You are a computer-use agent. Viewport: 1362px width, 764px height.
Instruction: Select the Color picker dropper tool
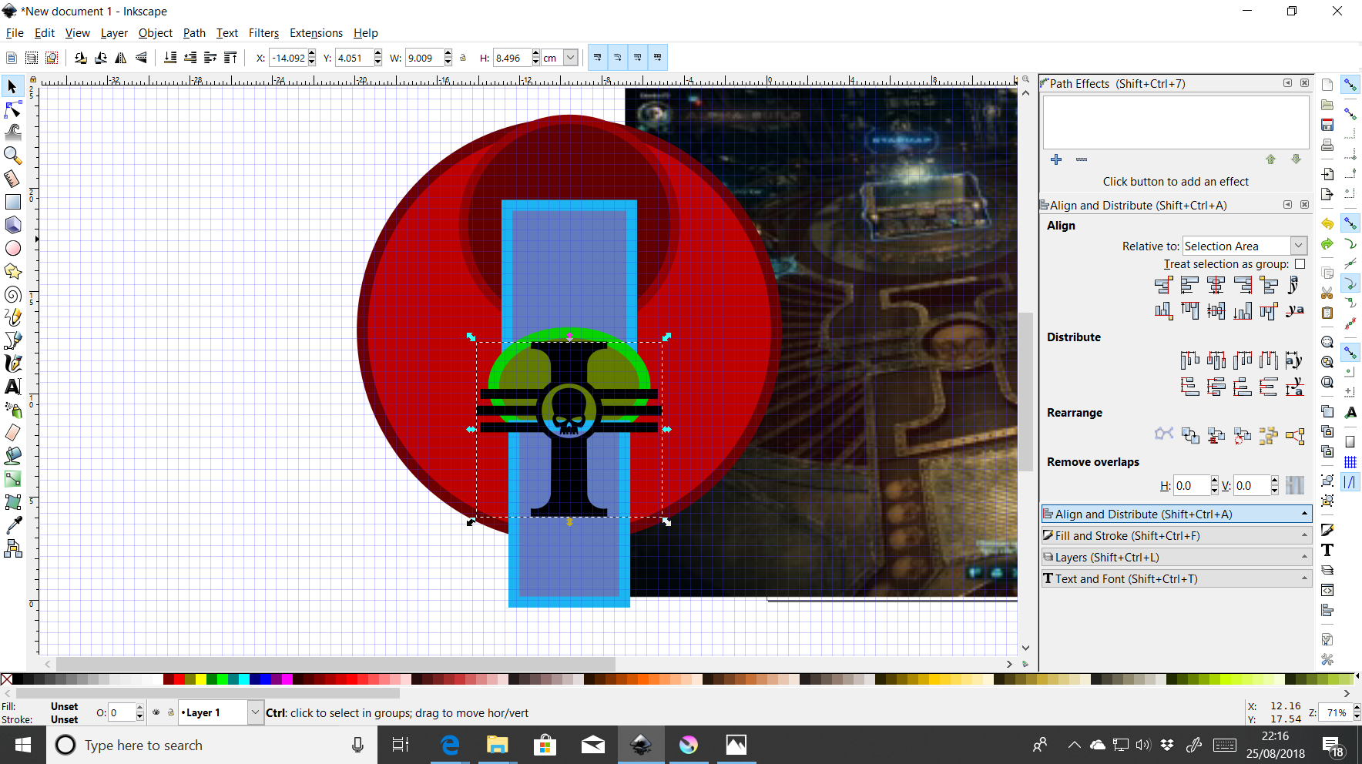click(x=12, y=525)
